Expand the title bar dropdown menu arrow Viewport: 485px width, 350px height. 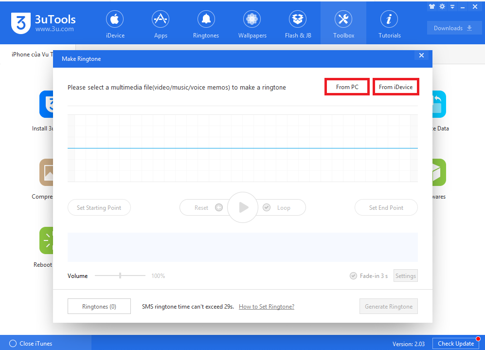tap(452, 7)
